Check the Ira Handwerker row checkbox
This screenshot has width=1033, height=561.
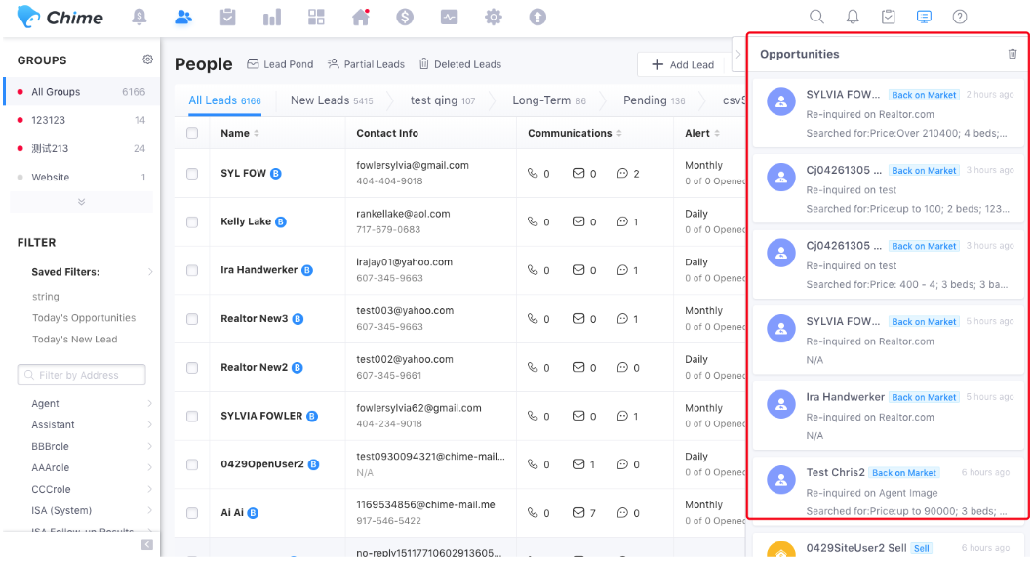(x=192, y=270)
